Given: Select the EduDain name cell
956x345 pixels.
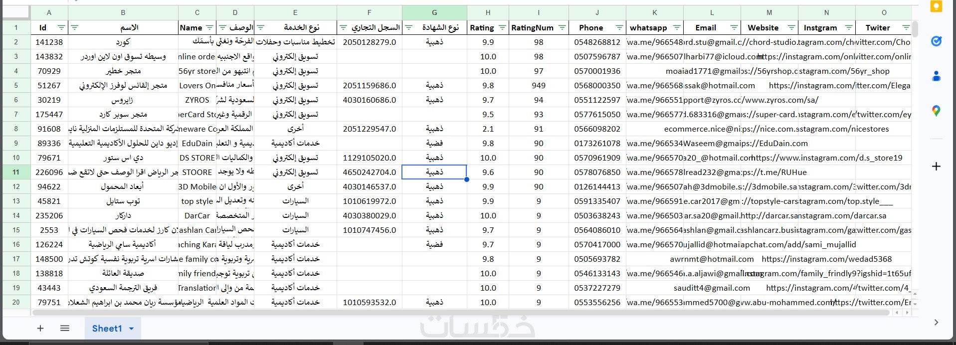Looking at the screenshot, I should [197, 143].
